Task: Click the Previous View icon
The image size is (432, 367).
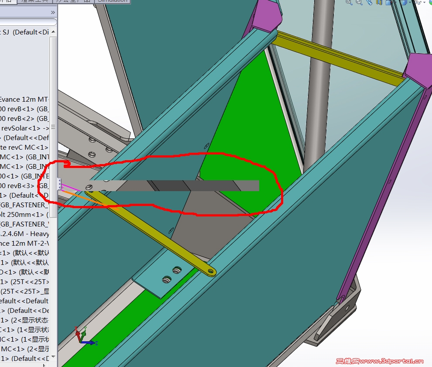Action: pyautogui.click(x=369, y=2)
